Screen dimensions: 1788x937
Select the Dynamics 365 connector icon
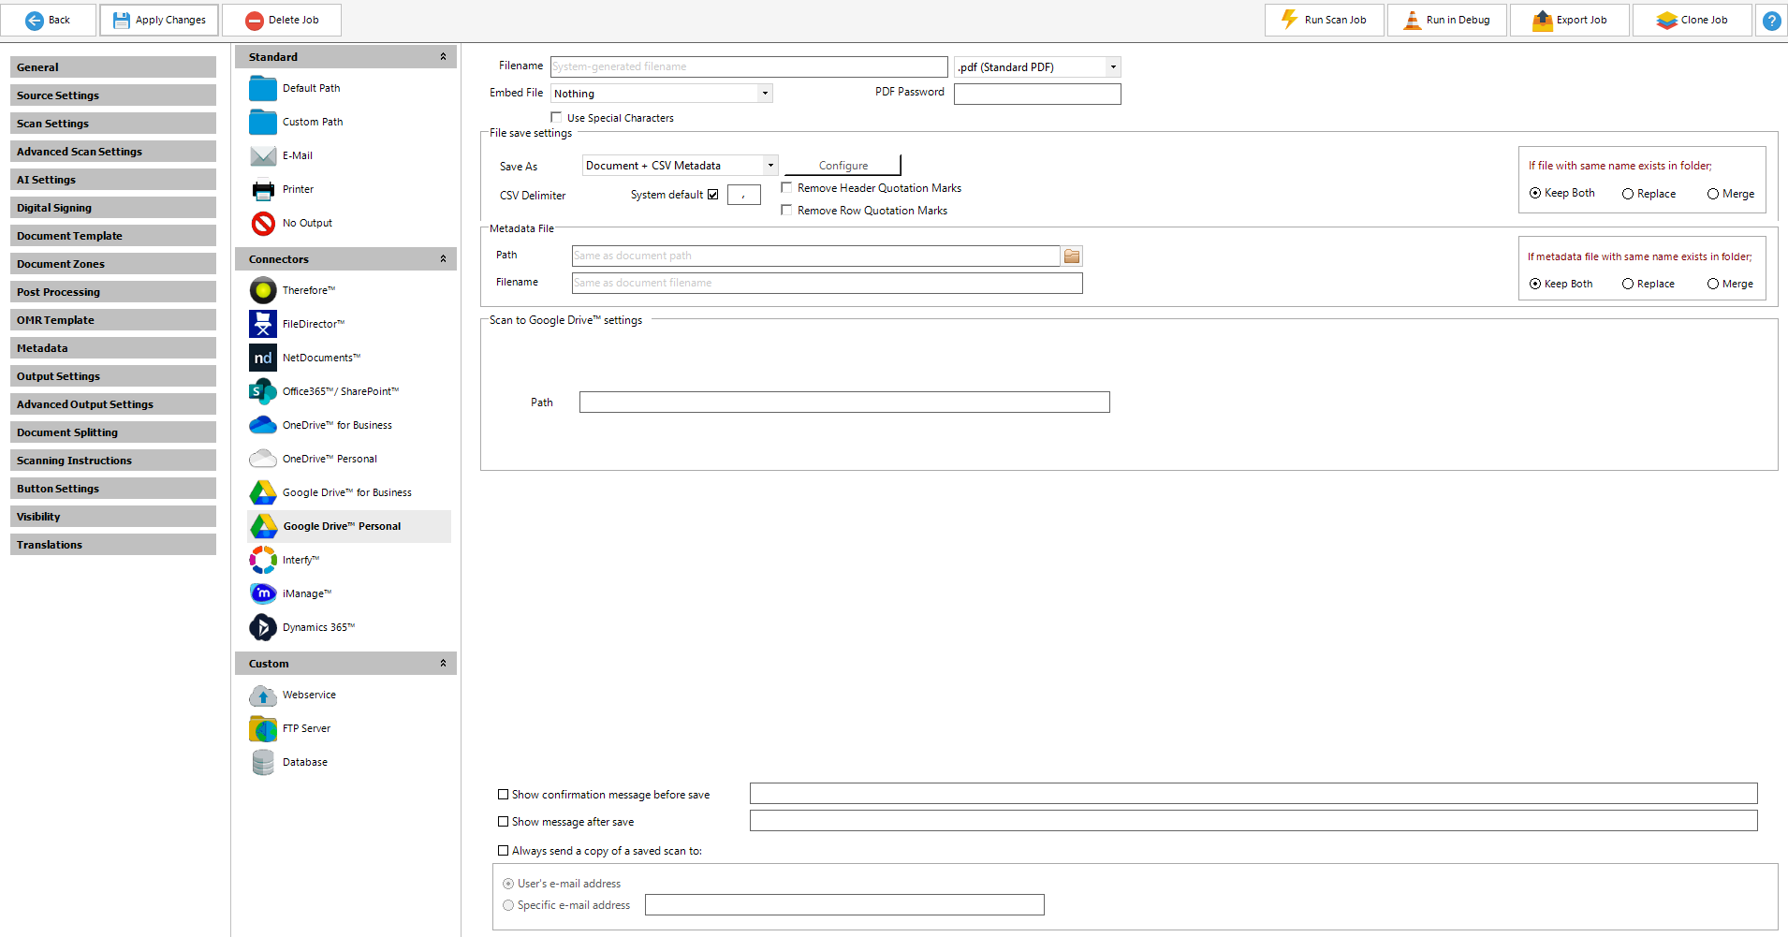point(263,627)
